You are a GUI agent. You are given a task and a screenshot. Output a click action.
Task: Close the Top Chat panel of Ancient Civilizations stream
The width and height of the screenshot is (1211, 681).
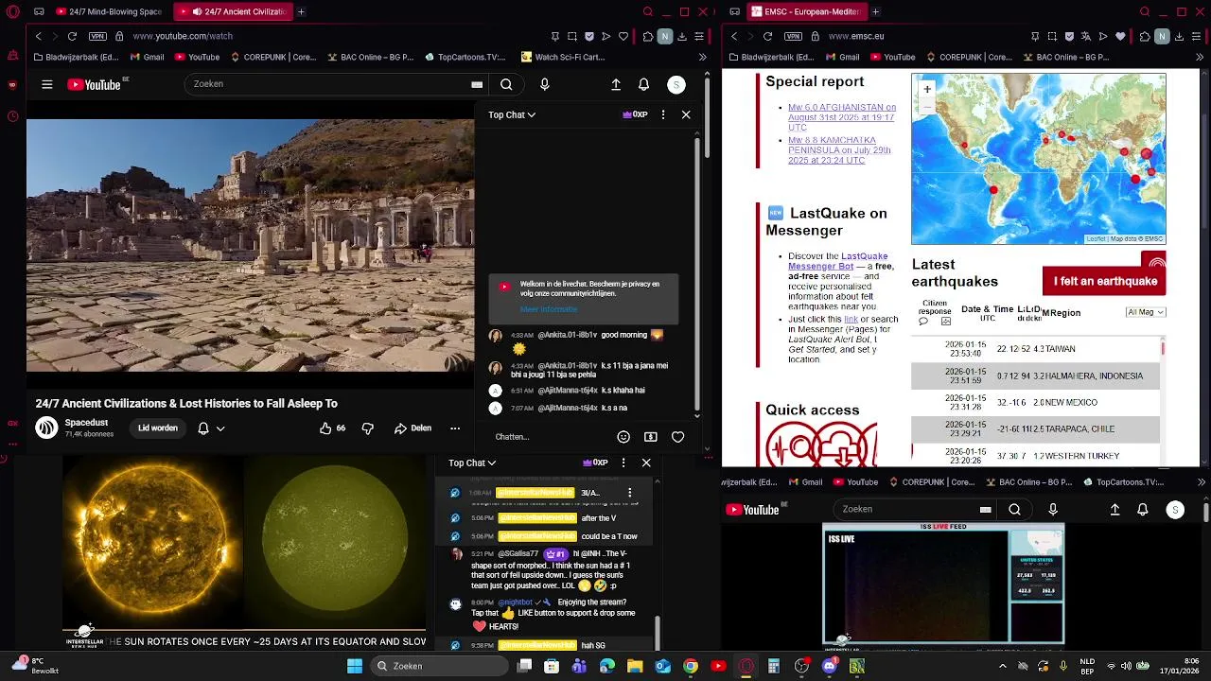686,114
